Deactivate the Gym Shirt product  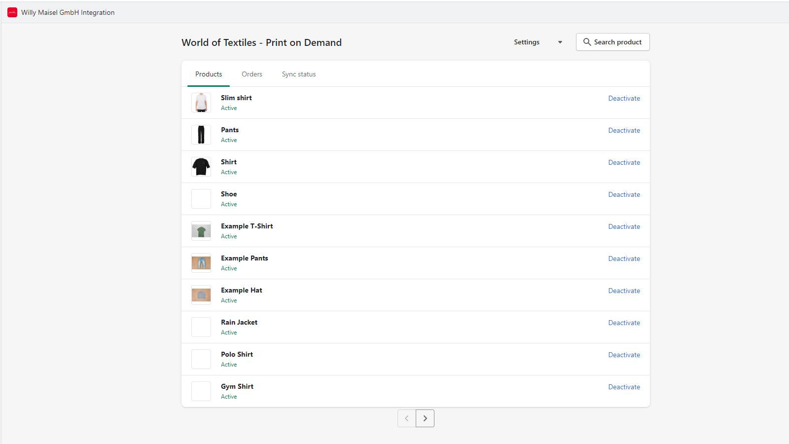tap(624, 387)
